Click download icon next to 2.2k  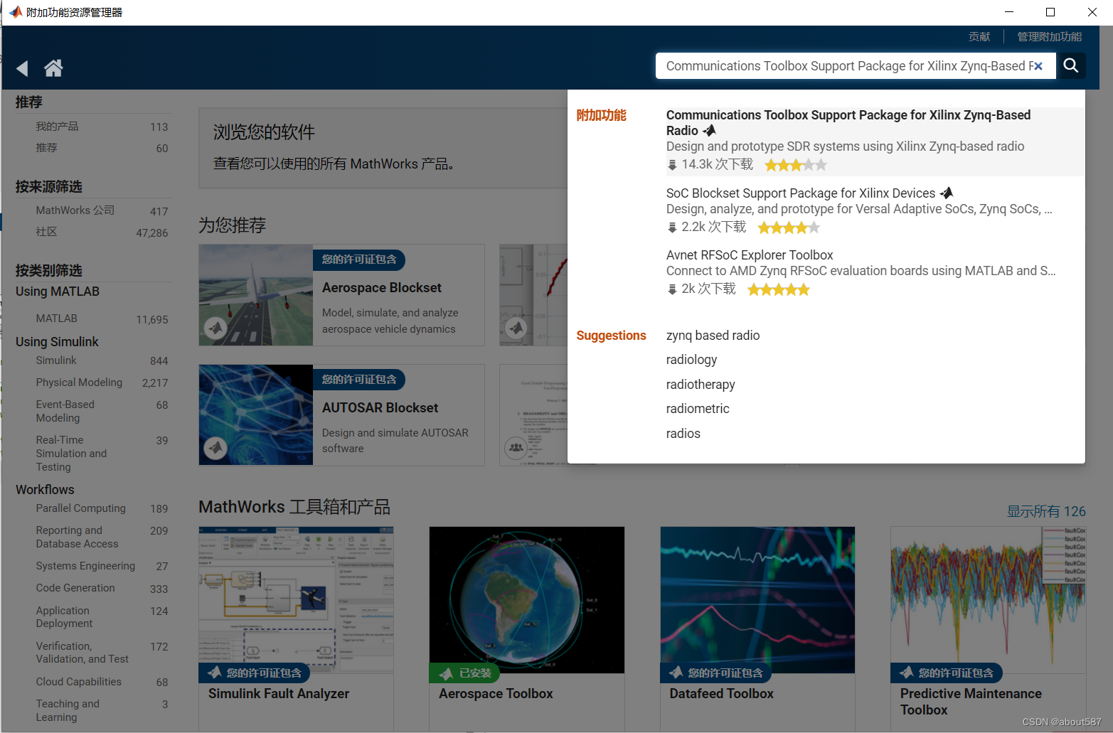[x=672, y=228]
